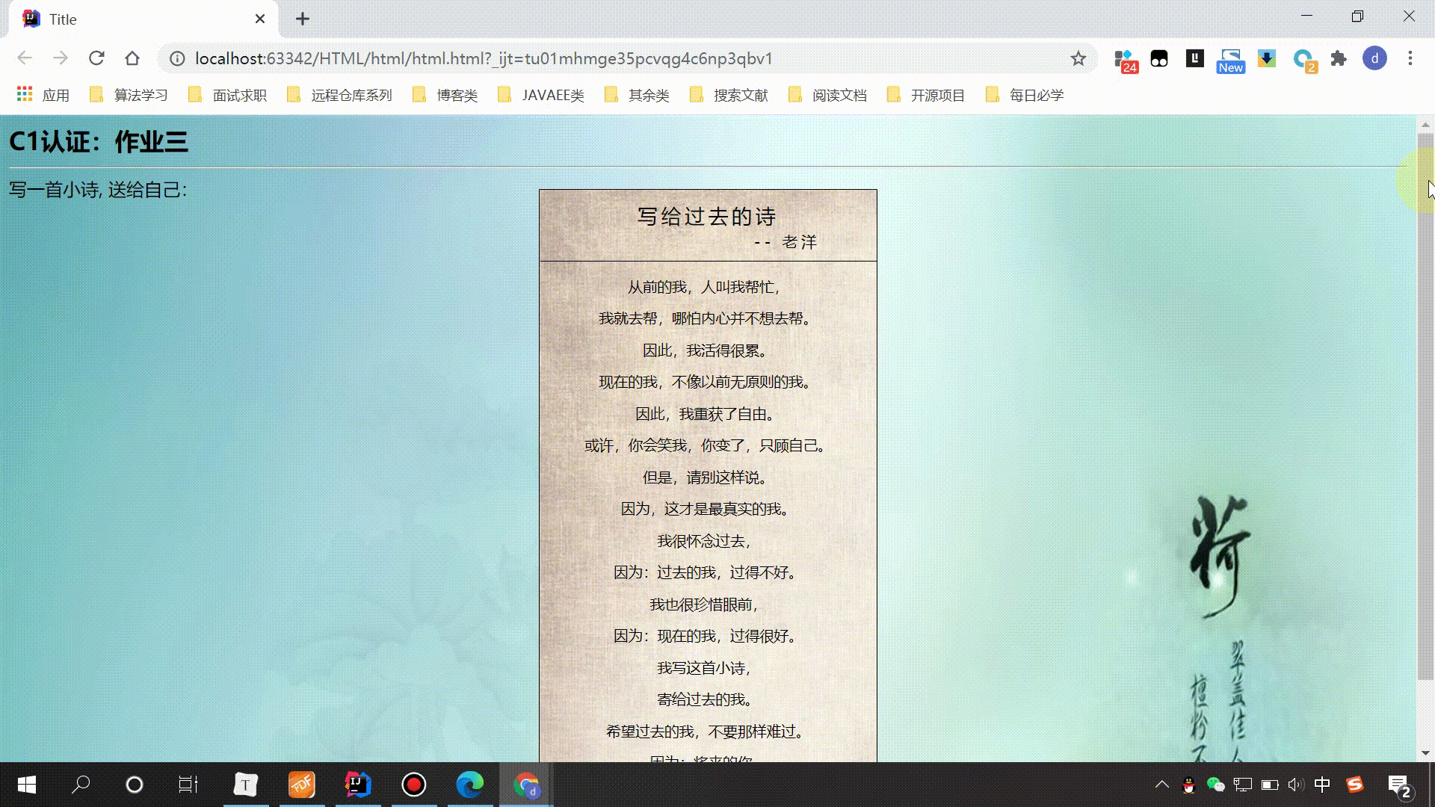
Task: Bookmark this page with the star icon
Action: [1078, 58]
